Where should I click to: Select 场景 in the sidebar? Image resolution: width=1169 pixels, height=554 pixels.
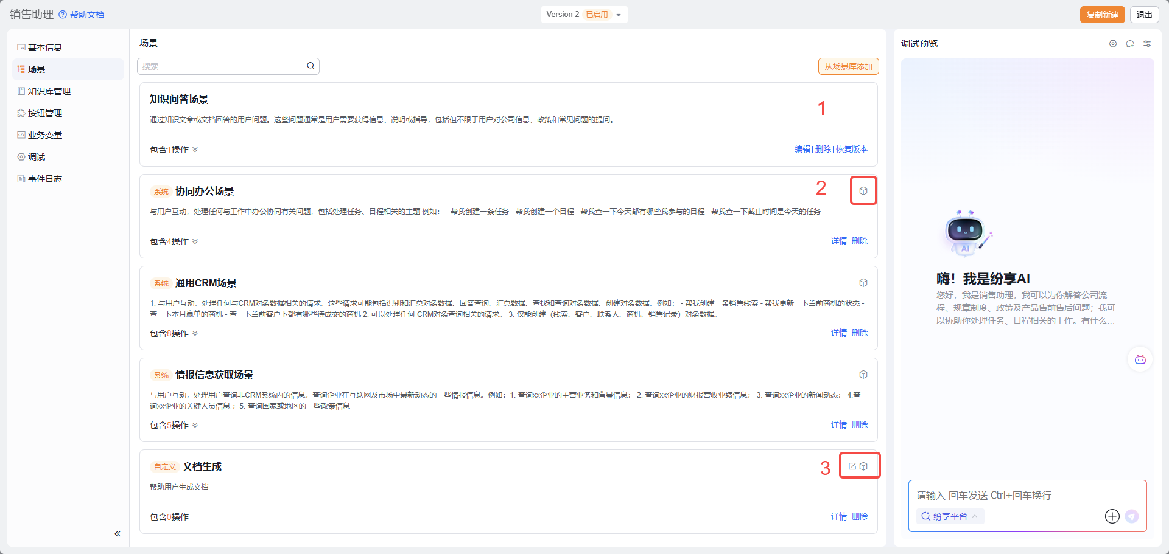click(68, 69)
